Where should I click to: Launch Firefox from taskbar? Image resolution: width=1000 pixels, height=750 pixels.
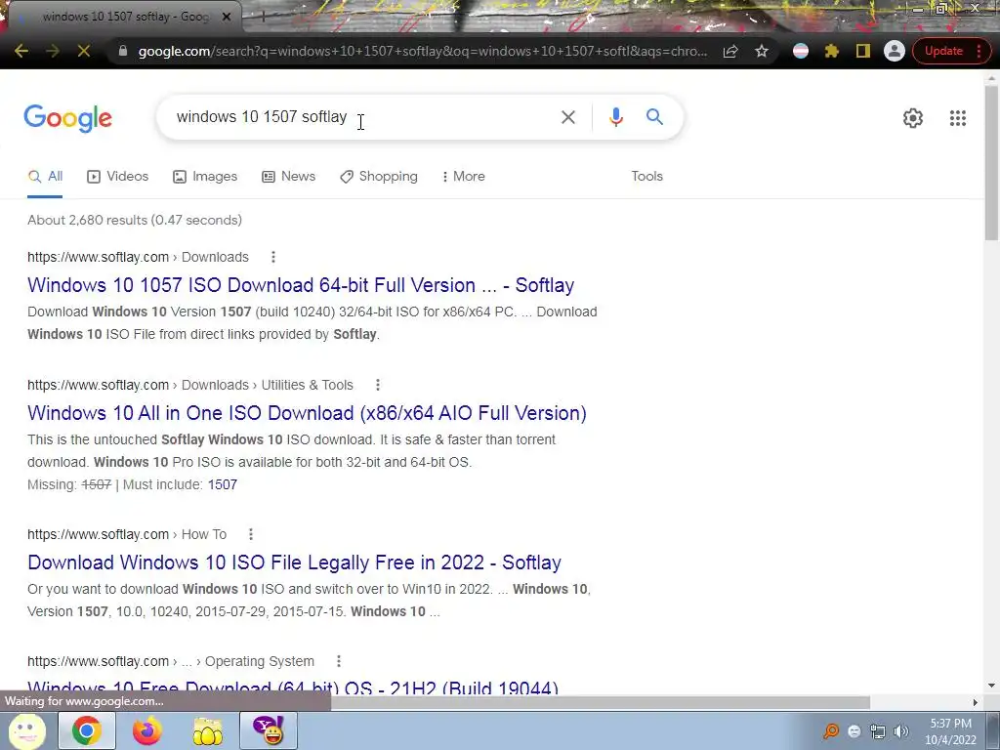coord(146,730)
